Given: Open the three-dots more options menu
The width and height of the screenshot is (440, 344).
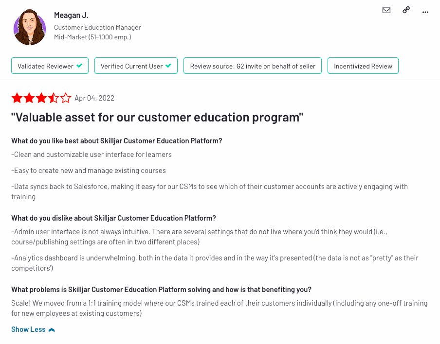Looking at the screenshot, I should pos(425,12).
